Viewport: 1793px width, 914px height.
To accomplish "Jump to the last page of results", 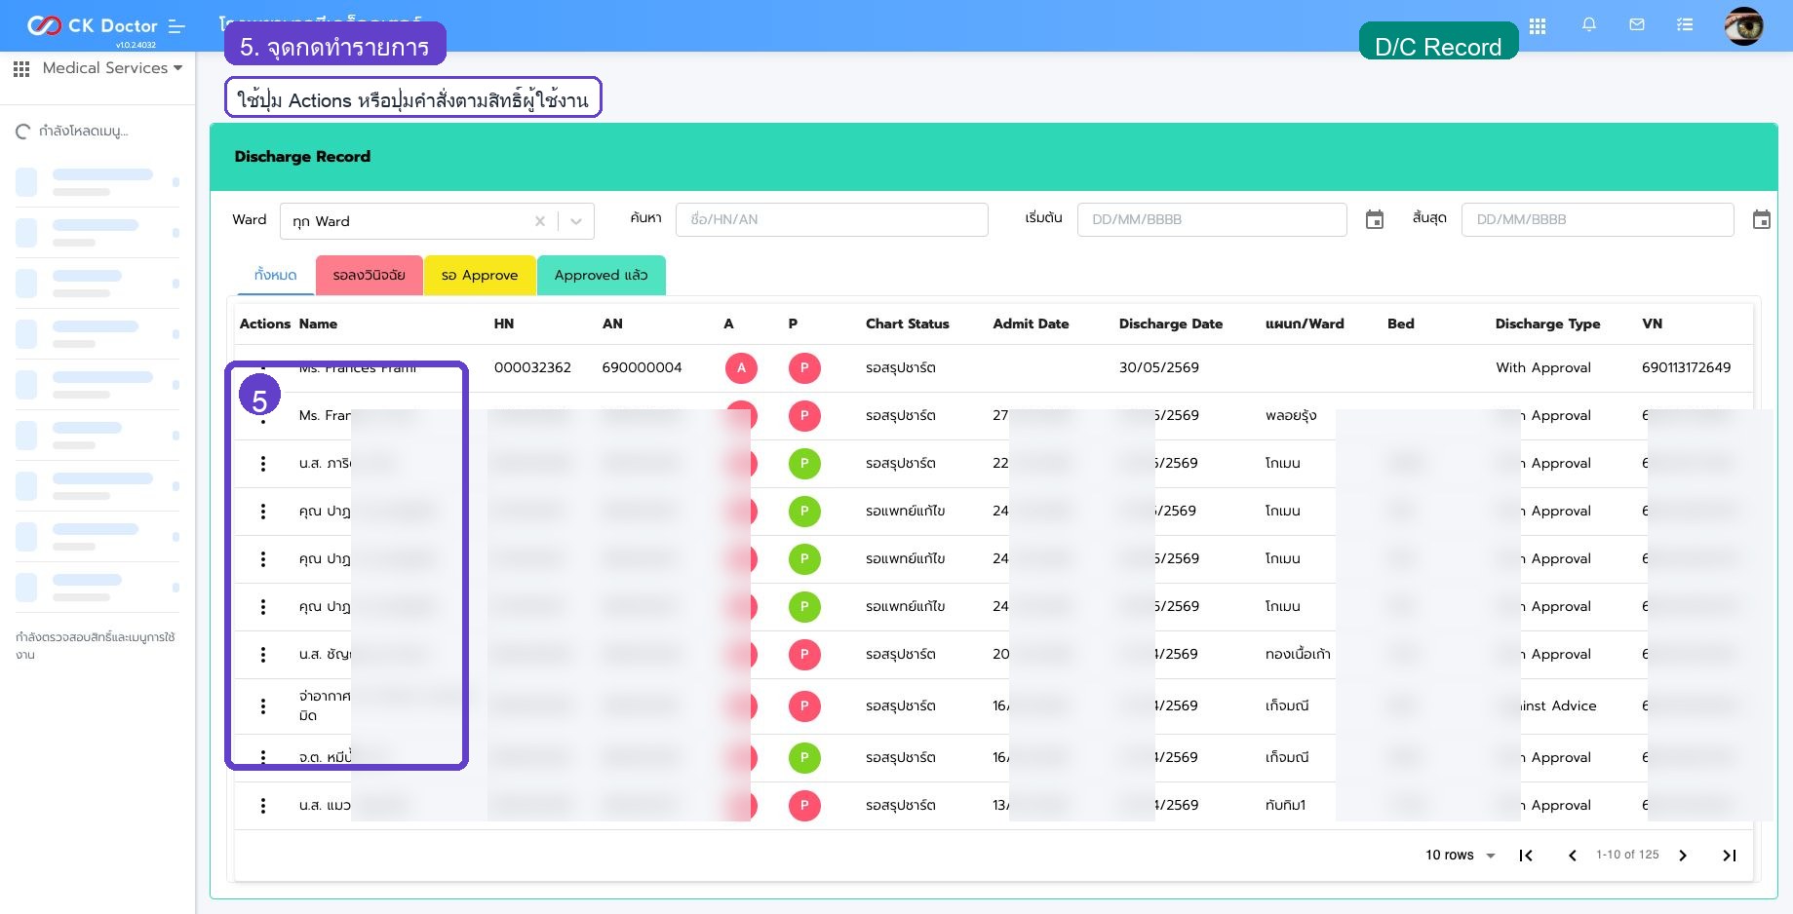I will [x=1730, y=856].
